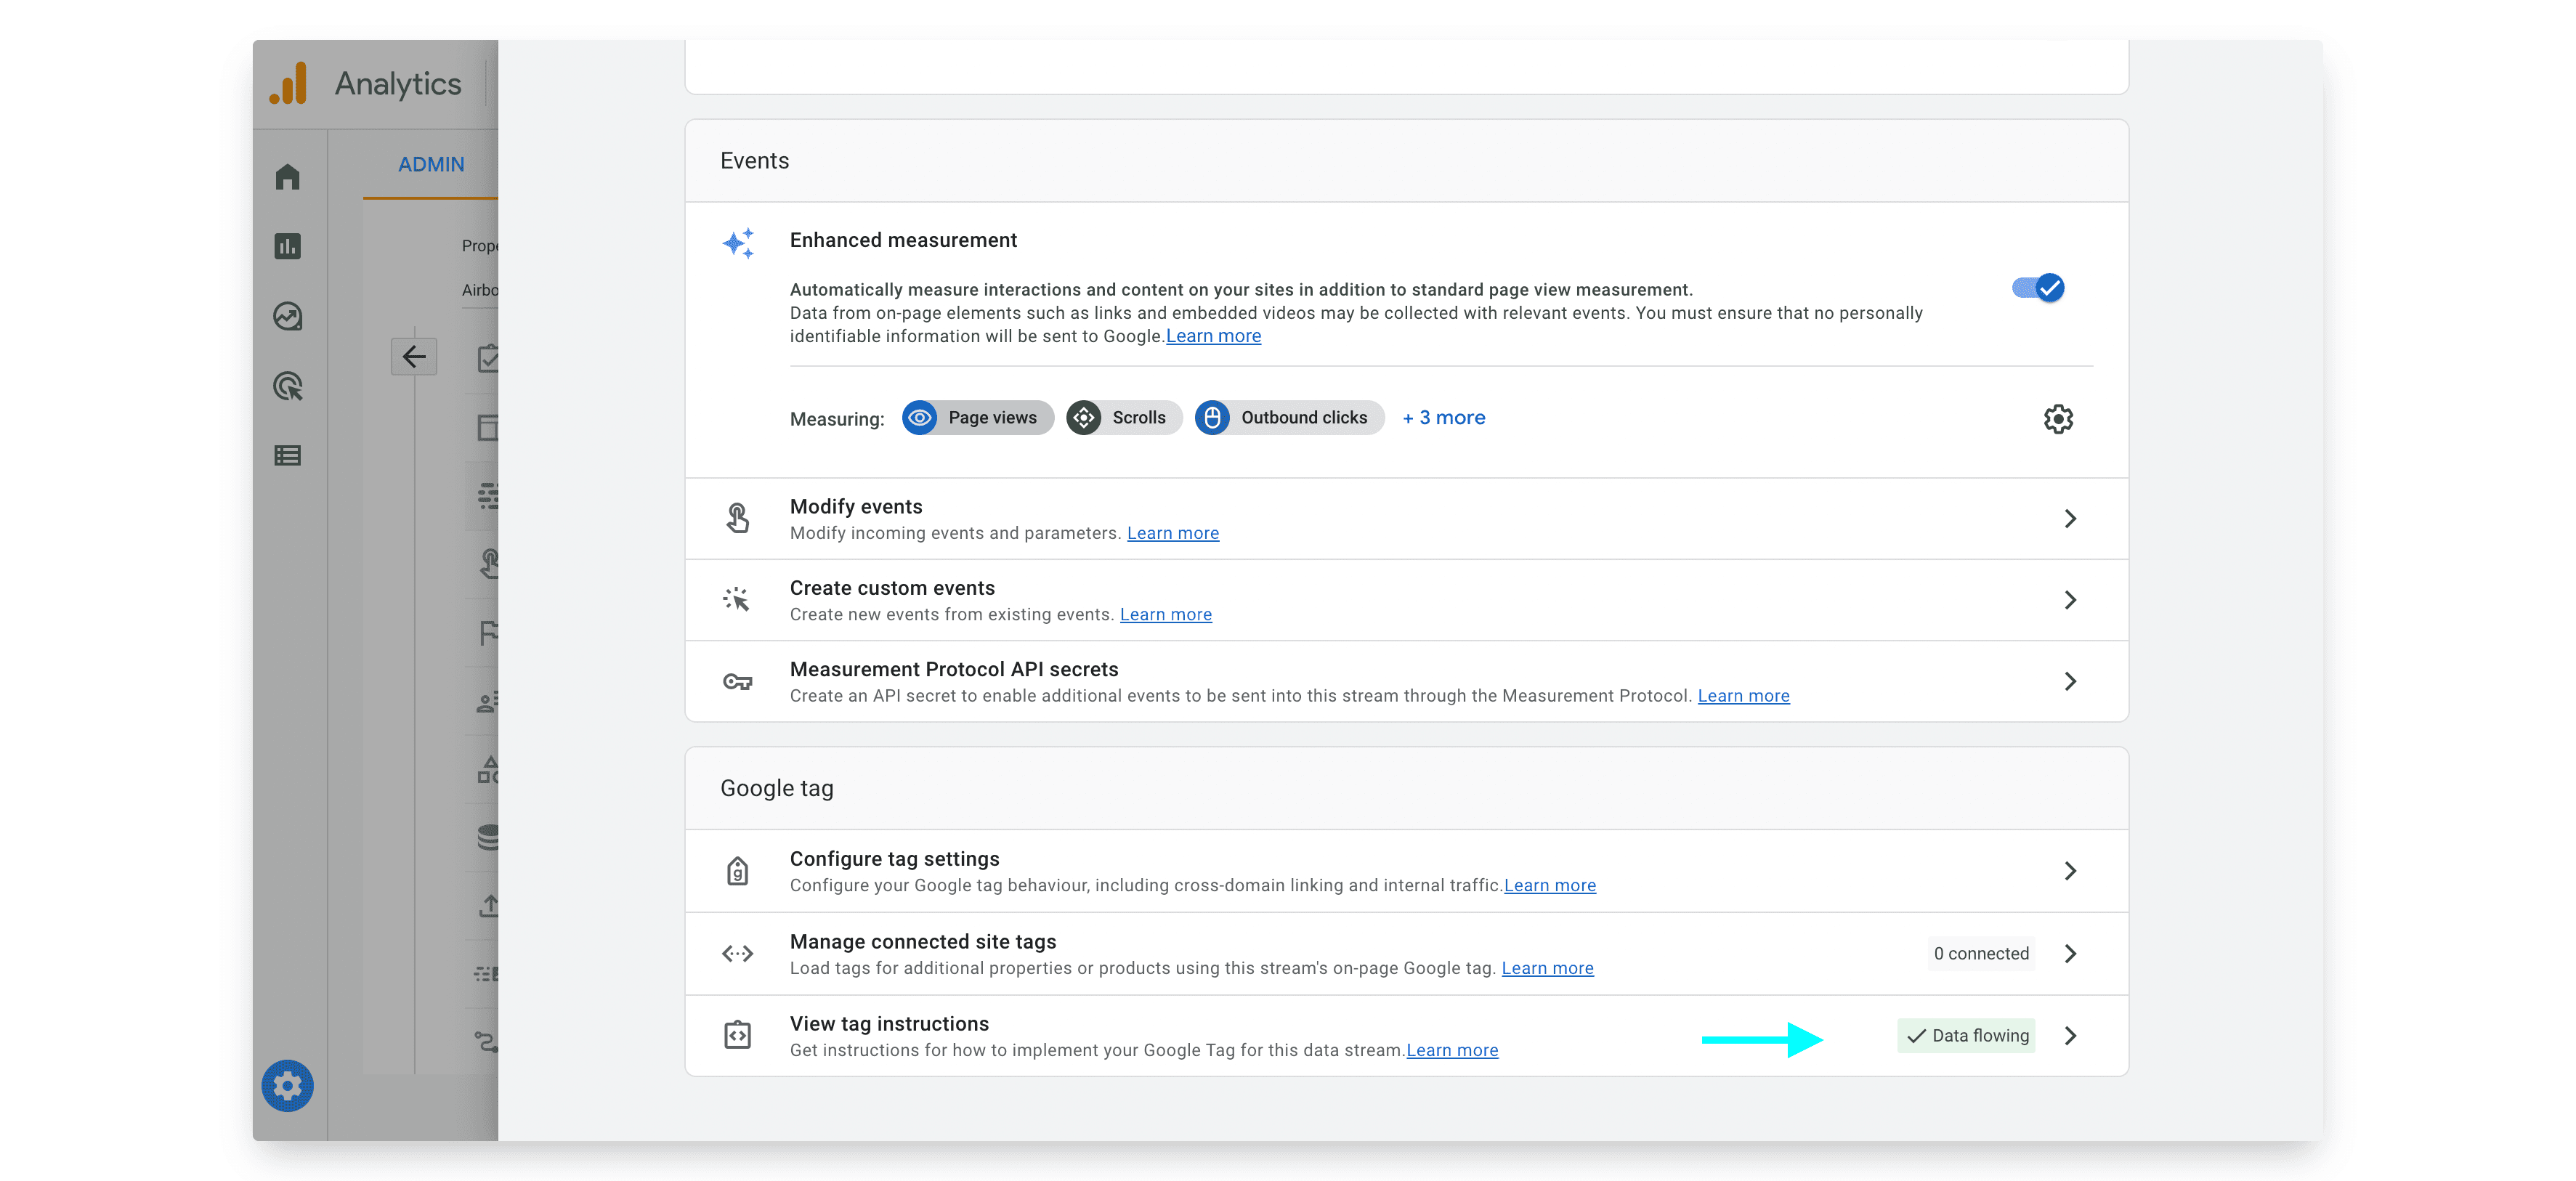The width and height of the screenshot is (2576, 1181).
Task: Expand Create custom events chevron
Action: click(x=2070, y=600)
